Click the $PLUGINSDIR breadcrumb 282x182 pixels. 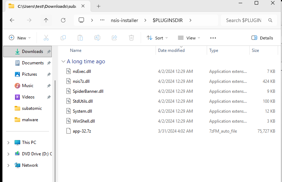168,20
